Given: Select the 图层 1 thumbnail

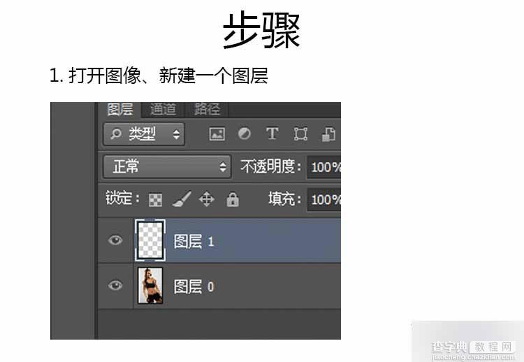Looking at the screenshot, I should [x=150, y=240].
